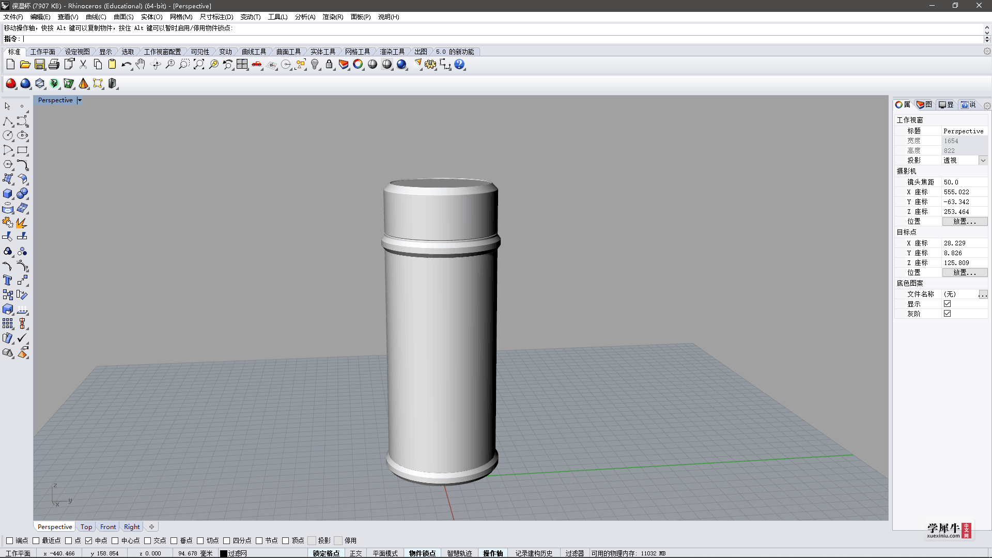This screenshot has width=992, height=558.
Task: Open the 曲面(S) menu
Action: click(123, 17)
